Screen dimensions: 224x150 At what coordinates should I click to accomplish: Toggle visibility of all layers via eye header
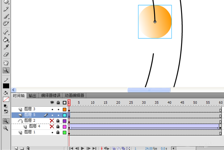click(x=52, y=102)
